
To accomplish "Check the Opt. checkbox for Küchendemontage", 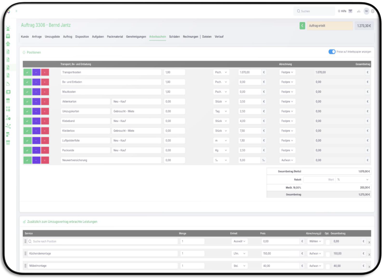I will 327,254.
